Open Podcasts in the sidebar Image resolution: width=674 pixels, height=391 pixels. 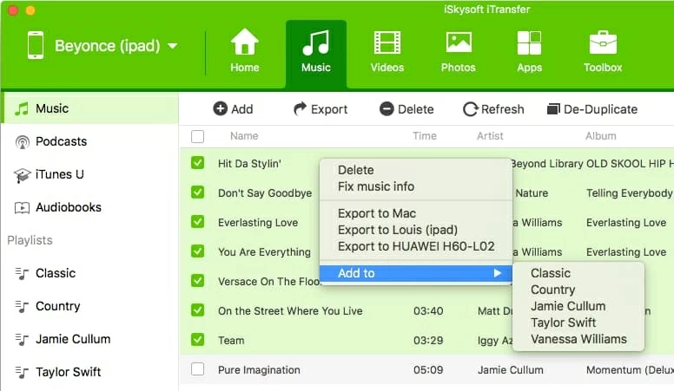[61, 141]
